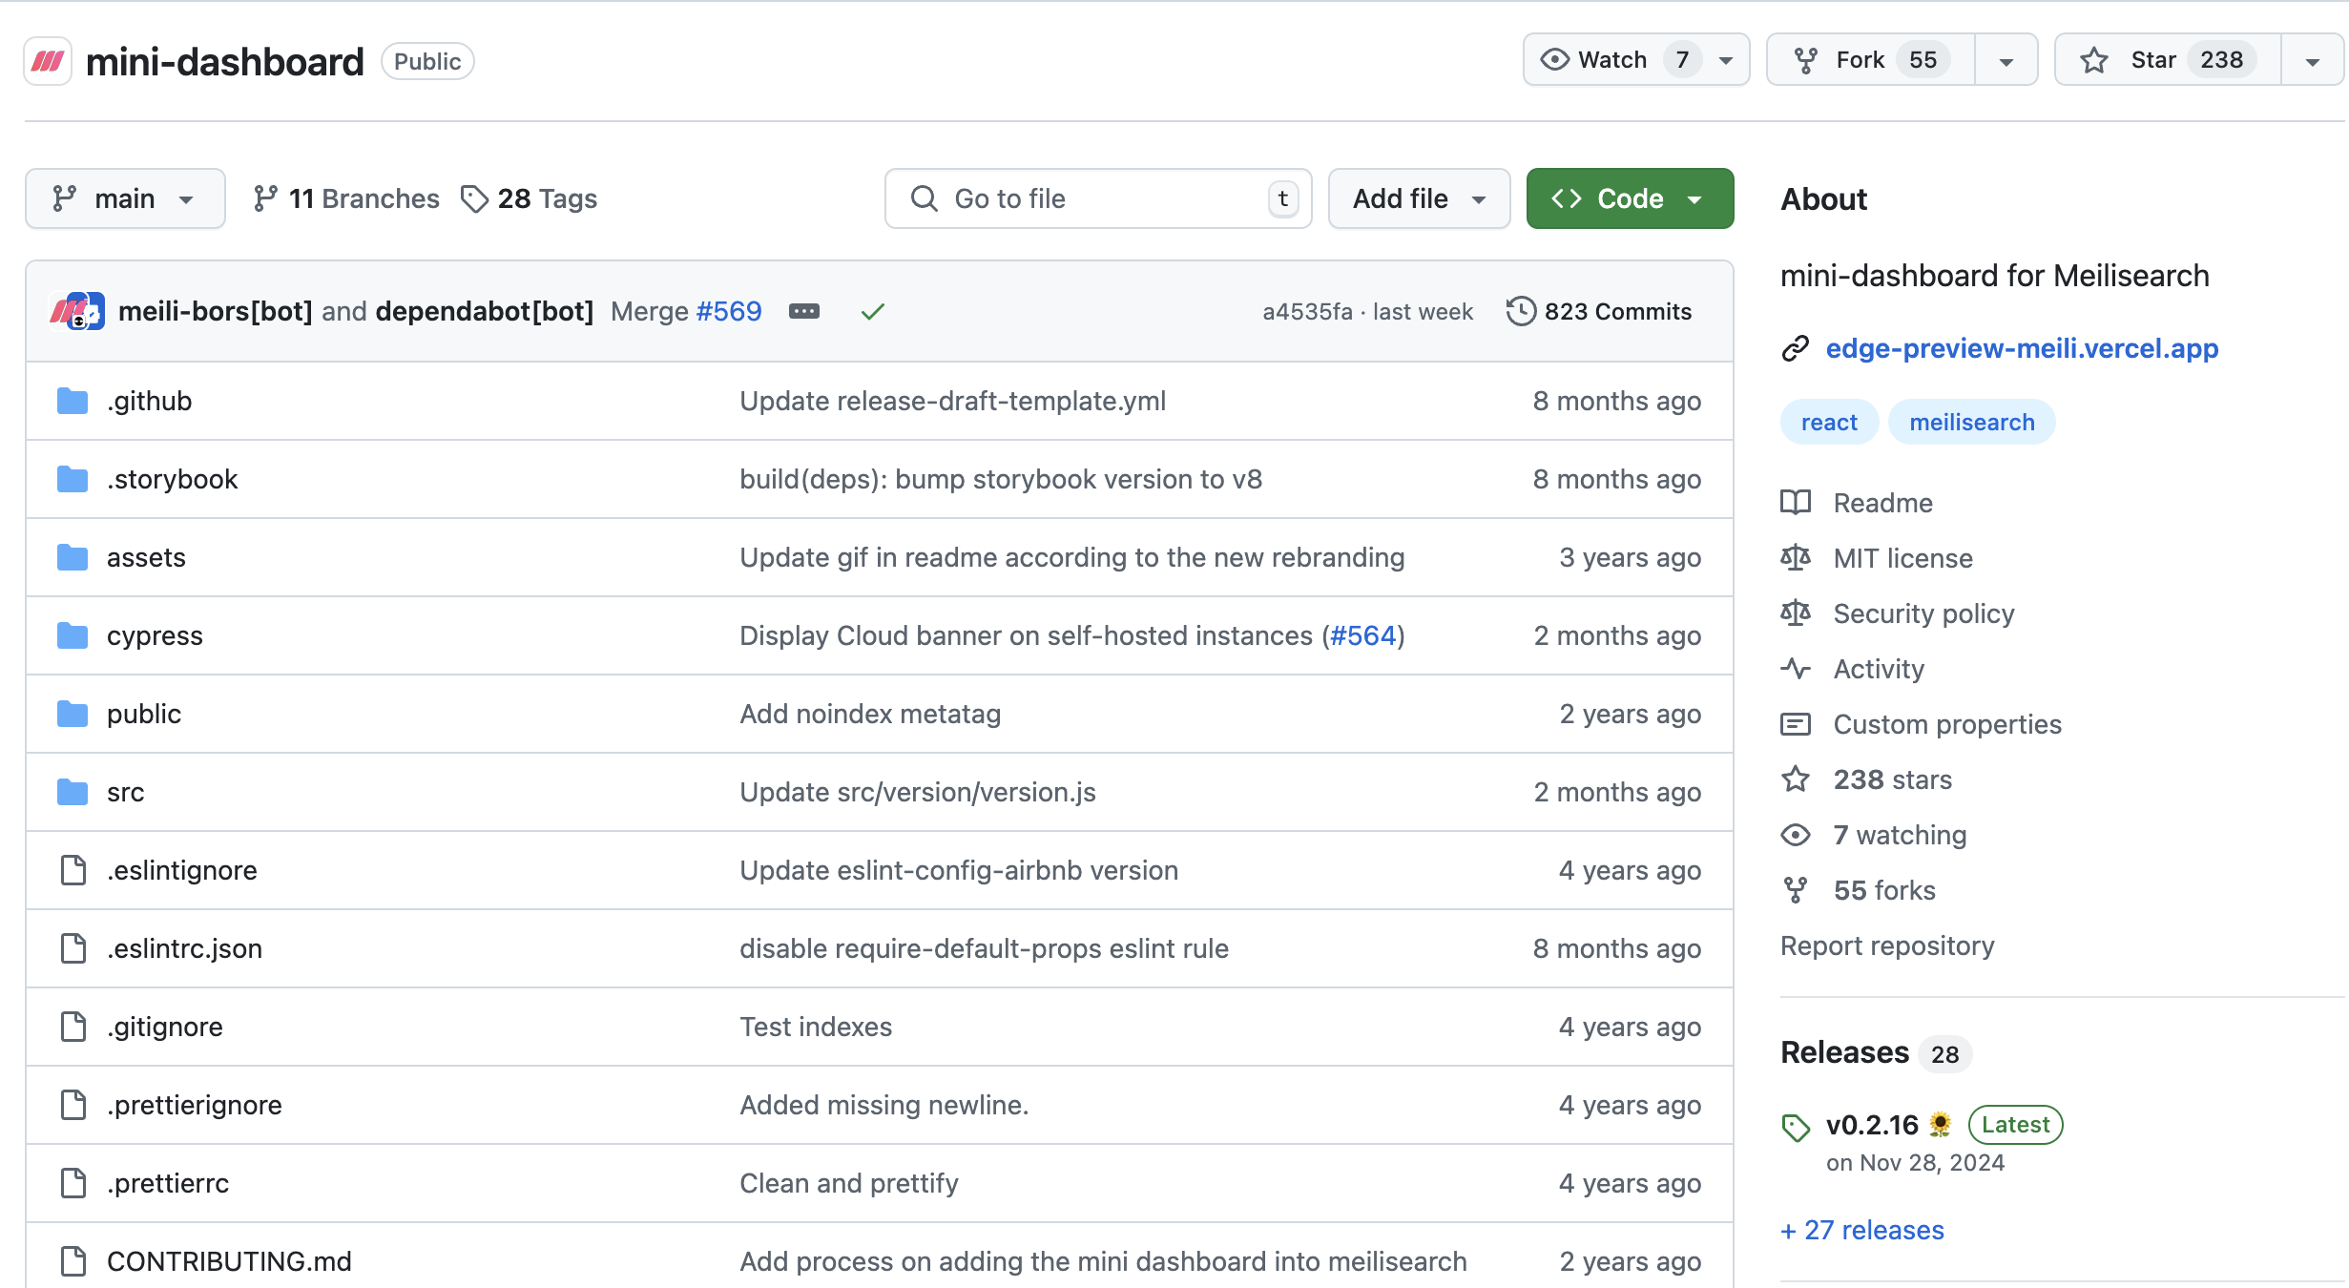2349x1288 pixels.
Task: Open the Star lists dropdown arrow
Action: coord(2313,61)
